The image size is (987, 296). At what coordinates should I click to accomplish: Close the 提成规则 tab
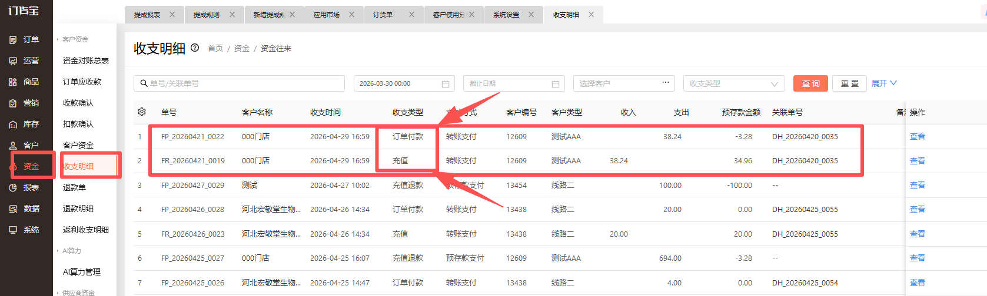[x=232, y=15]
